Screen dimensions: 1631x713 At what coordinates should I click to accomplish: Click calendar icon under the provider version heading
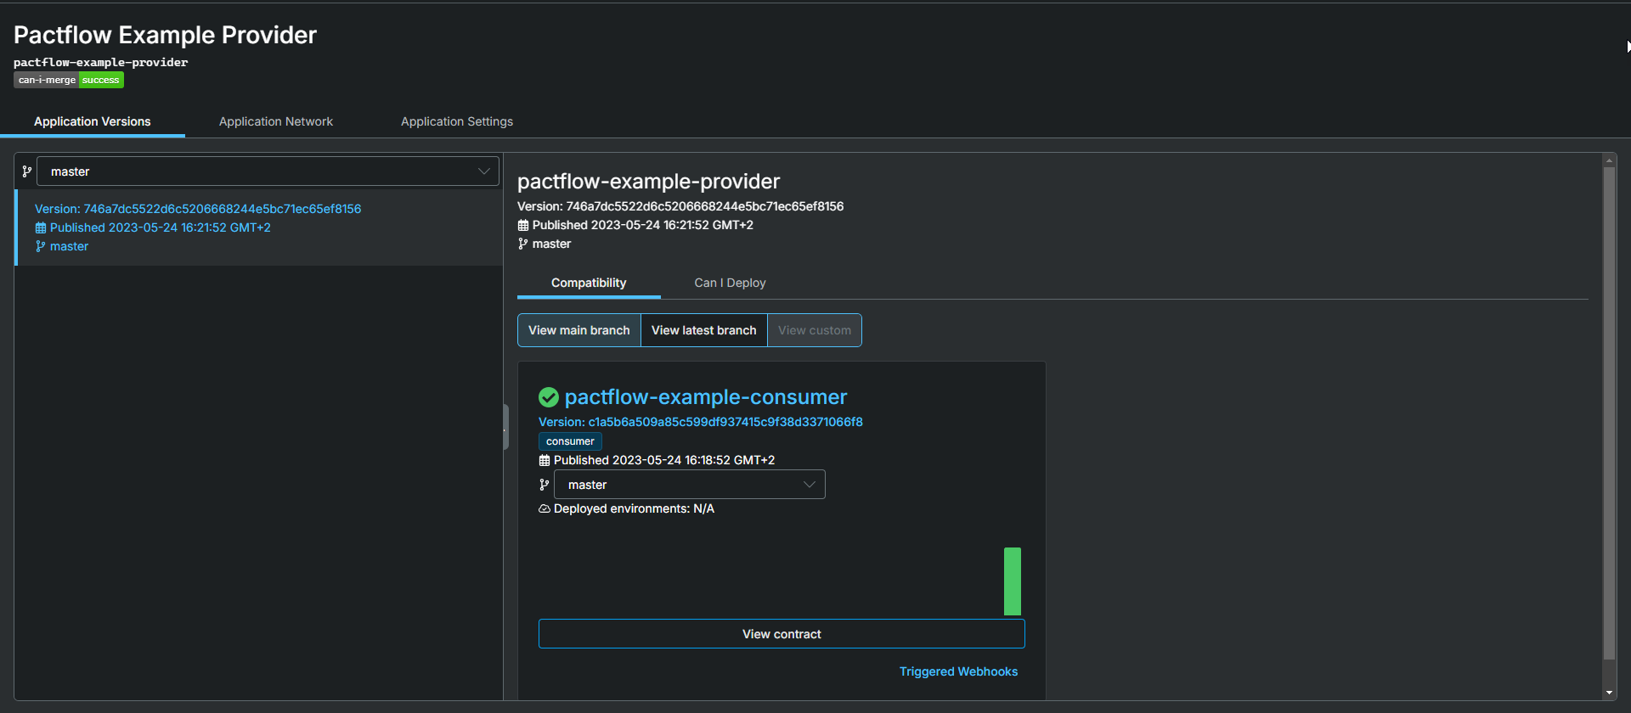523,225
